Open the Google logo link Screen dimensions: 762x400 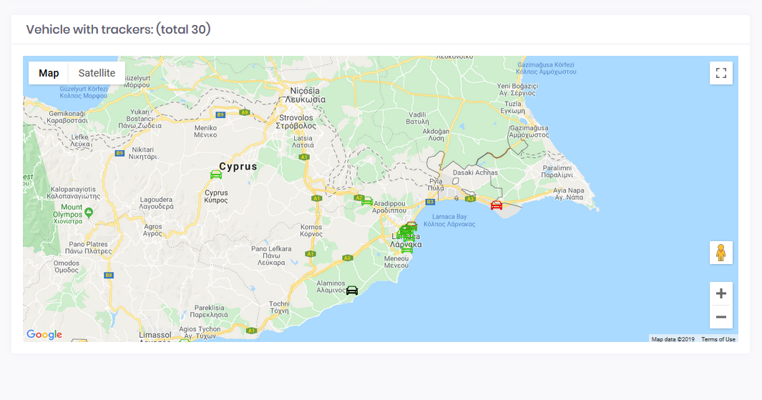[x=44, y=334]
